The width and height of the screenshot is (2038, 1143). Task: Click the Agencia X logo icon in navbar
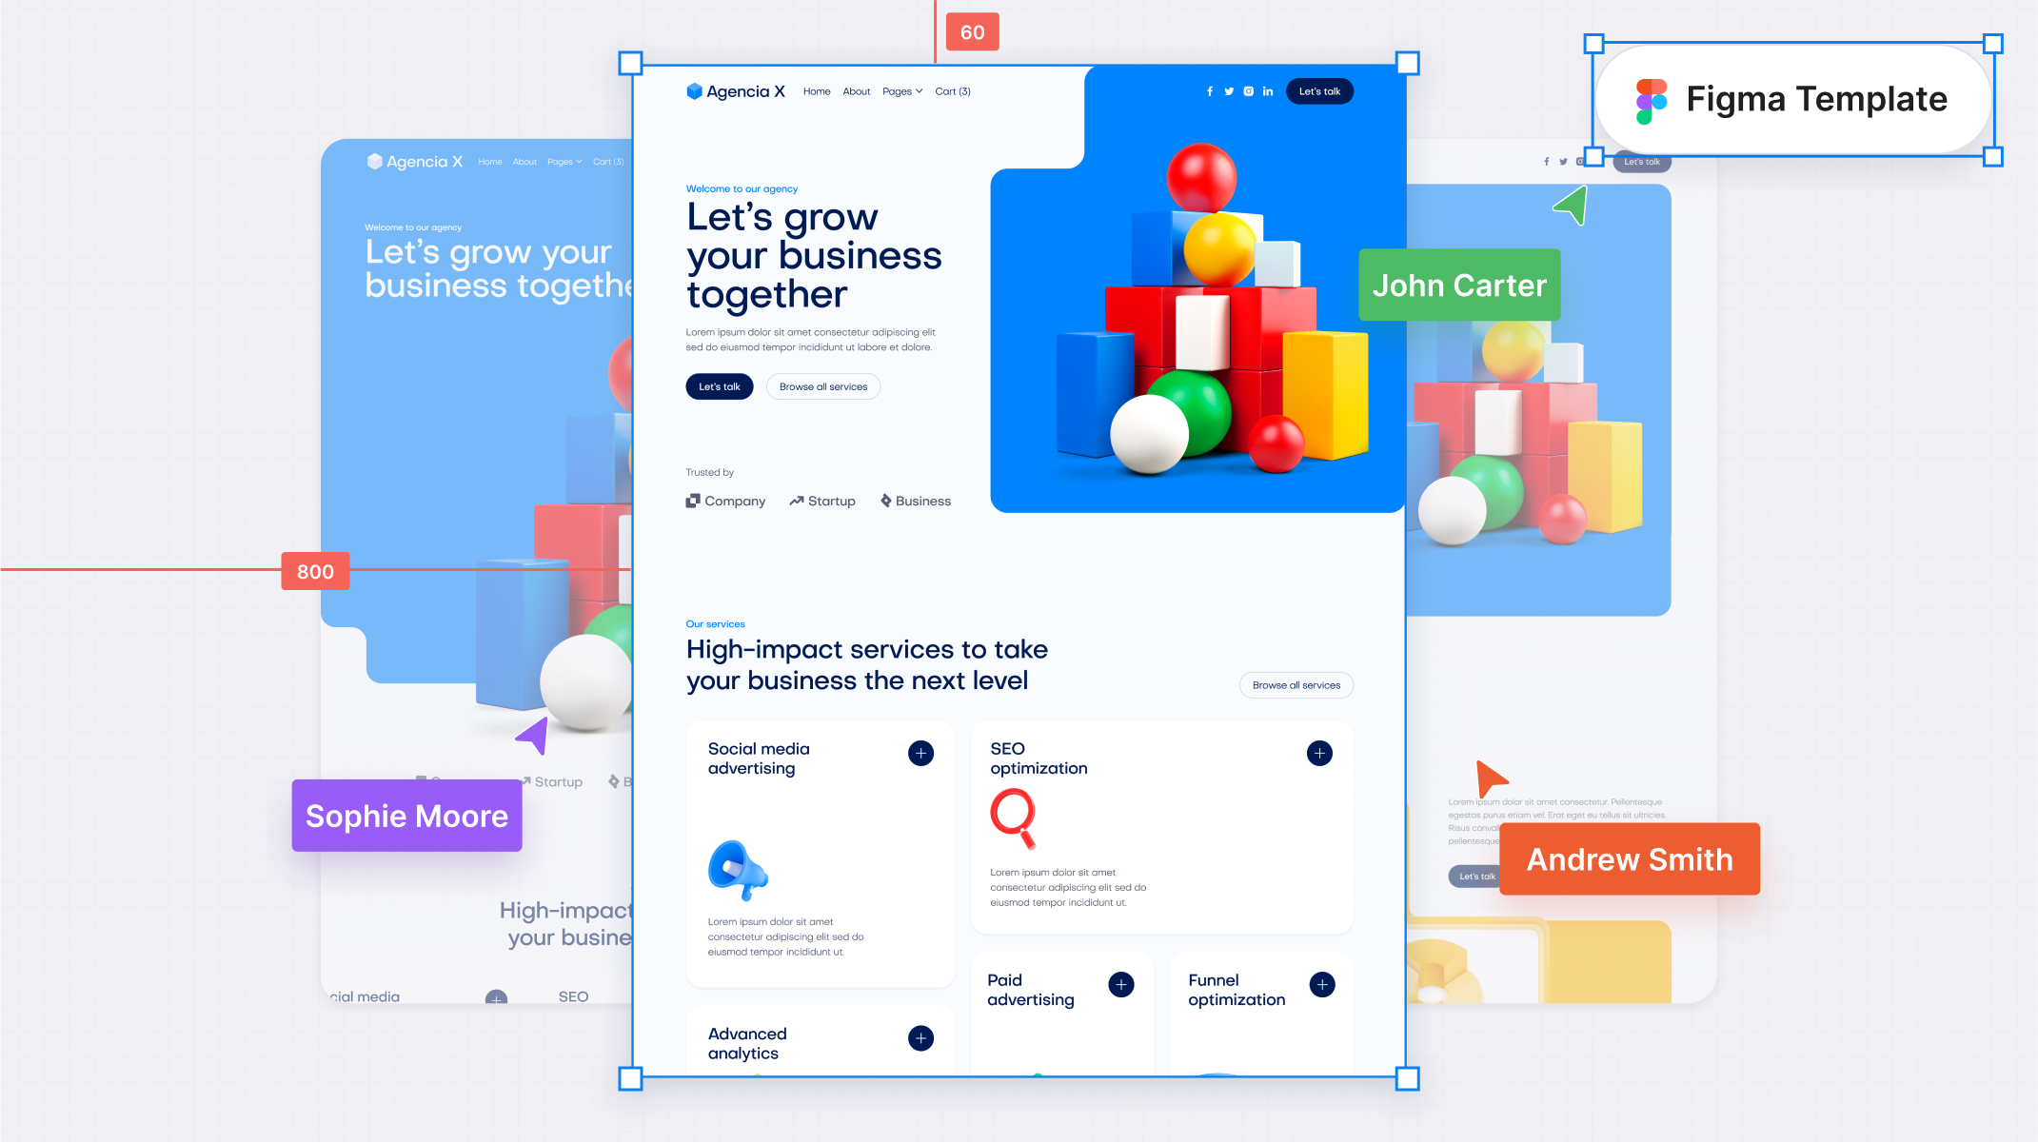click(x=694, y=91)
